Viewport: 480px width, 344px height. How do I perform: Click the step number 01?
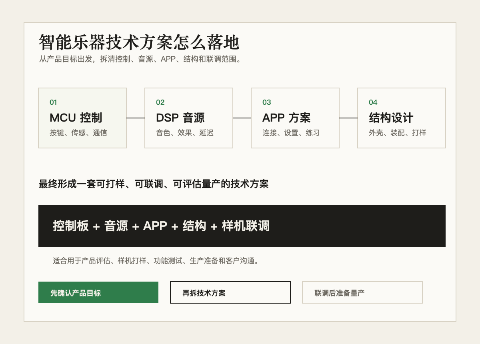pos(53,102)
